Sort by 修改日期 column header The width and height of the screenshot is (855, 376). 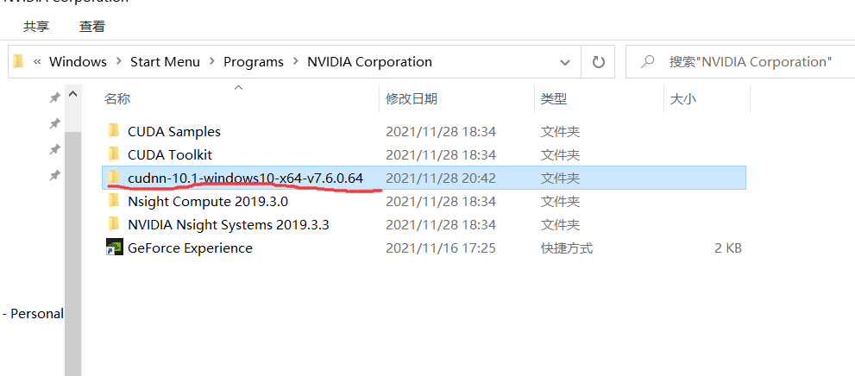pos(412,98)
